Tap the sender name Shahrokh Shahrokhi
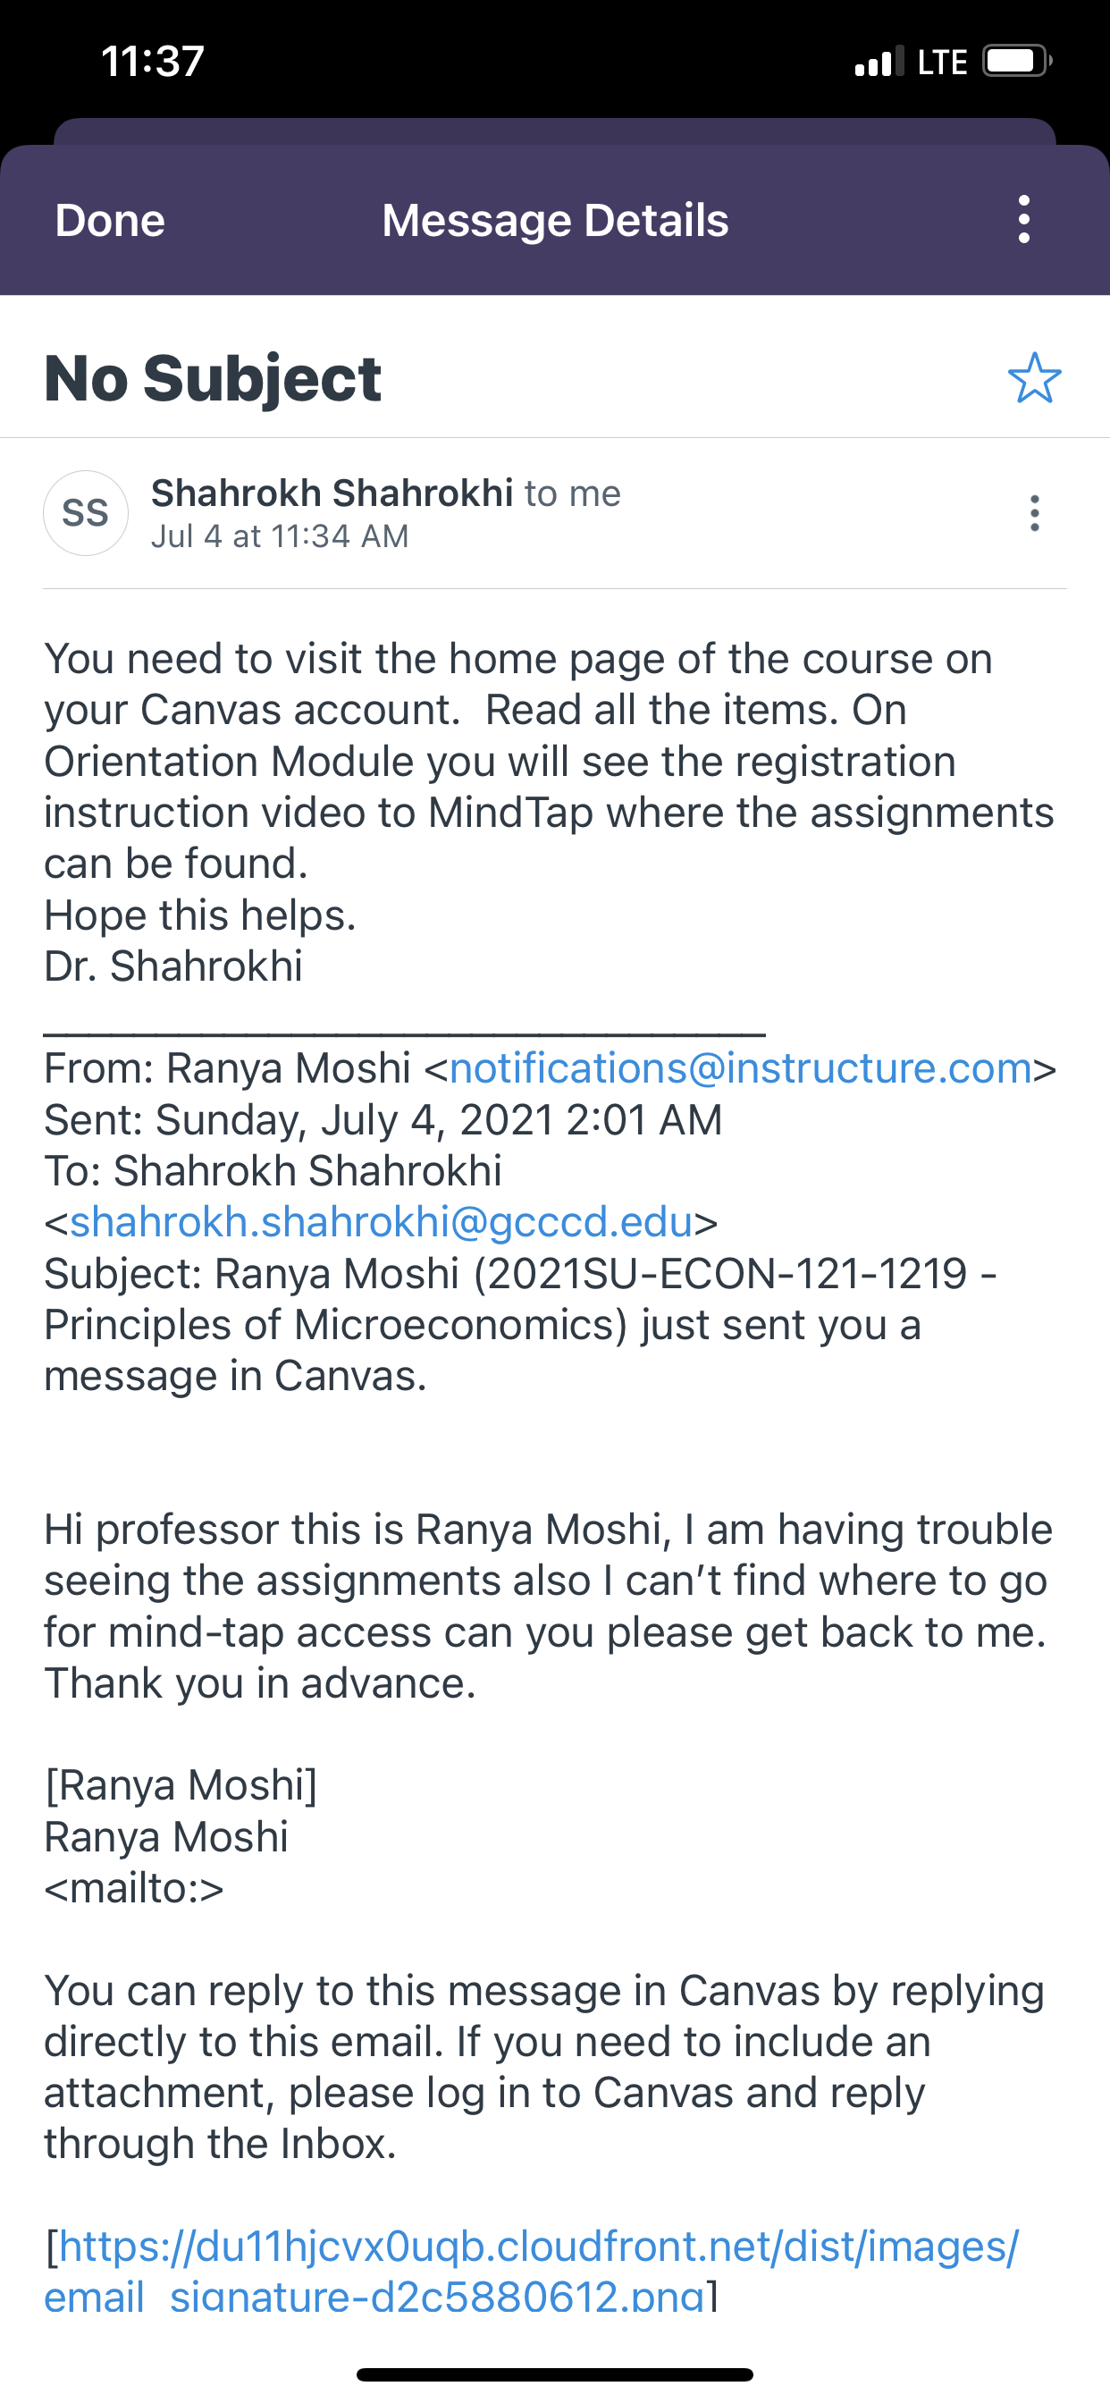1110x2403 pixels. (x=332, y=493)
